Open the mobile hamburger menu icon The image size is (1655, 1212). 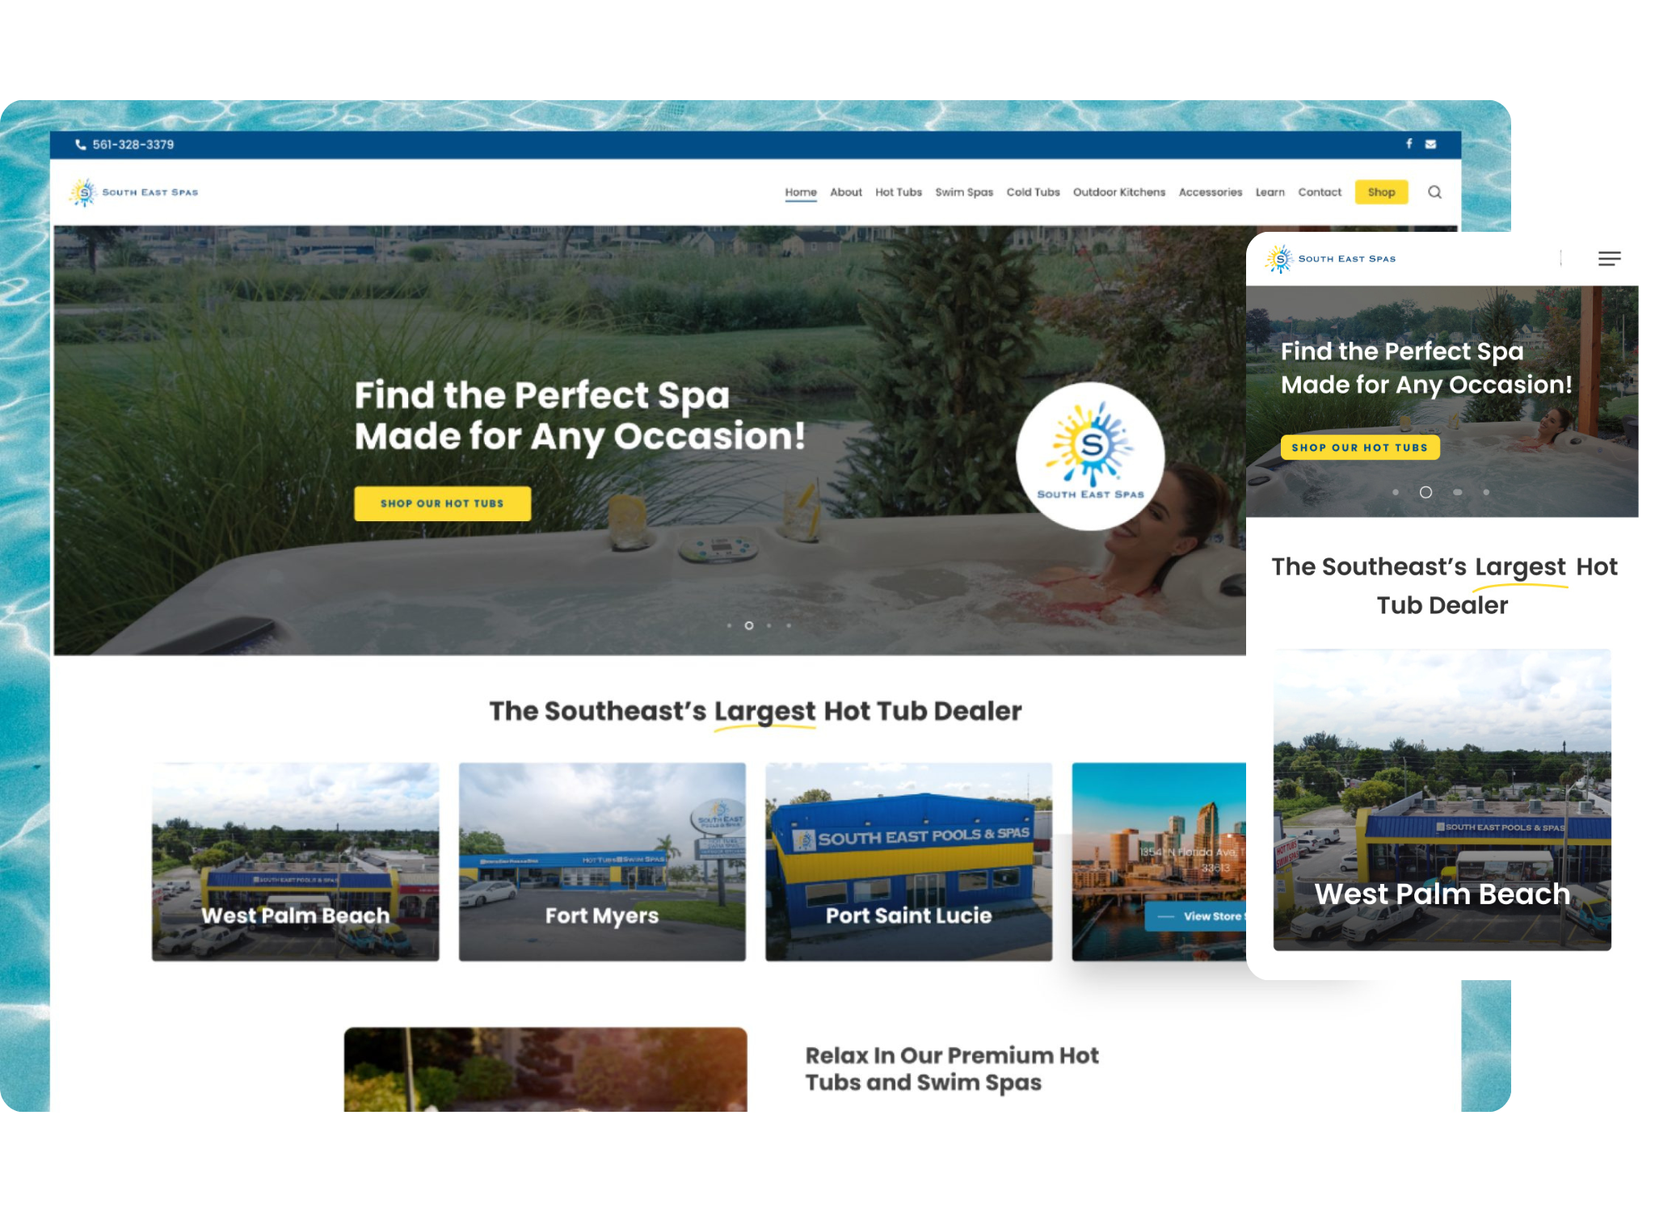pos(1609,259)
